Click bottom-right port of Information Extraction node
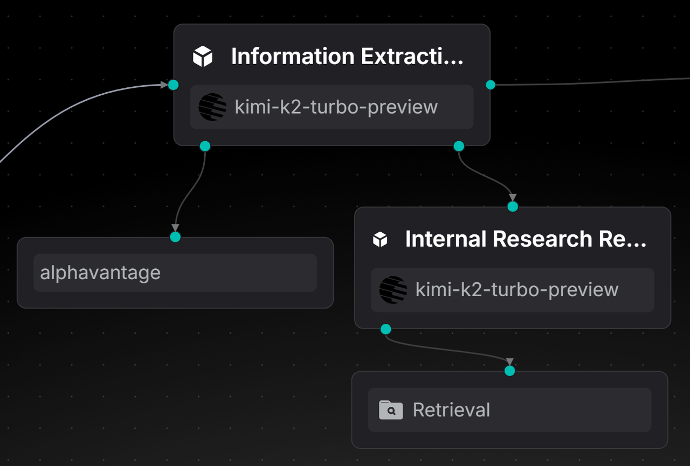This screenshot has height=466, width=690. [x=459, y=146]
